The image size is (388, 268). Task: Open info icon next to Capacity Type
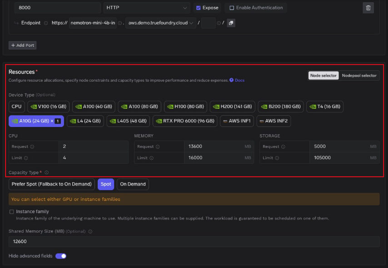point(46,173)
